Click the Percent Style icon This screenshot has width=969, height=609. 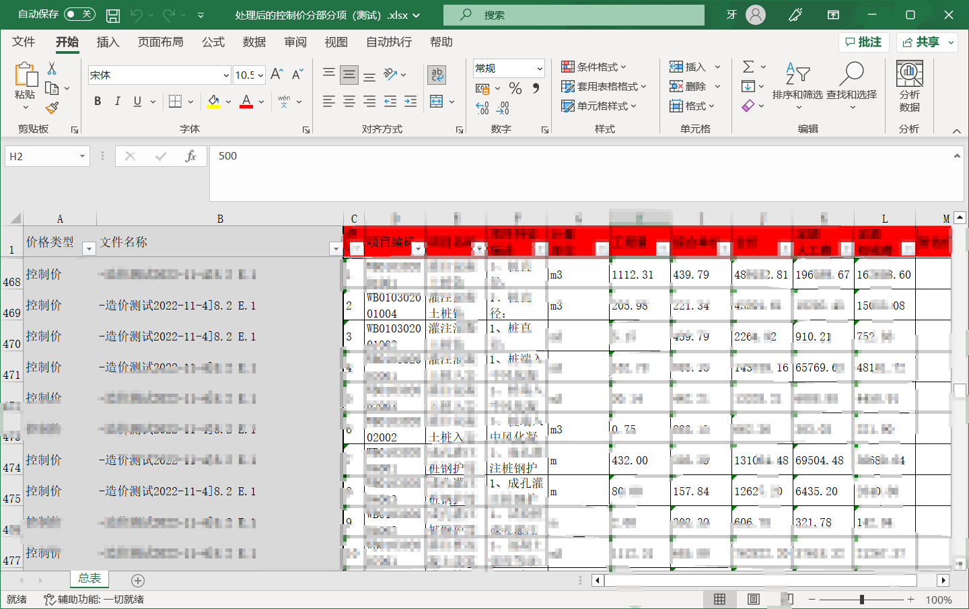tap(515, 88)
